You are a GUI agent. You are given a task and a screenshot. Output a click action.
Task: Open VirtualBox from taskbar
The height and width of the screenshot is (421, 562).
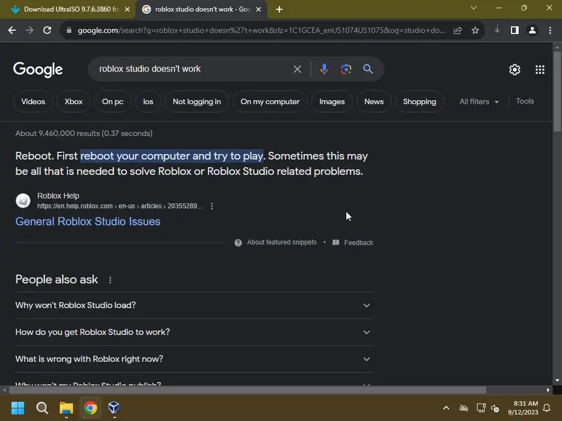pos(114,408)
